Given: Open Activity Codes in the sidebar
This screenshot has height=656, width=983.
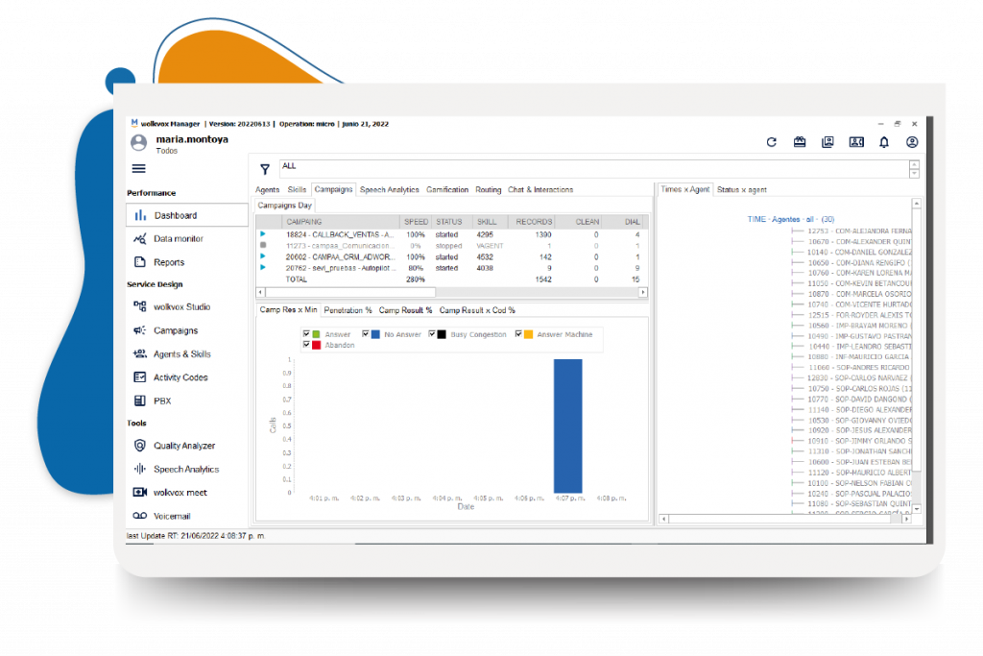Looking at the screenshot, I should pos(180,377).
